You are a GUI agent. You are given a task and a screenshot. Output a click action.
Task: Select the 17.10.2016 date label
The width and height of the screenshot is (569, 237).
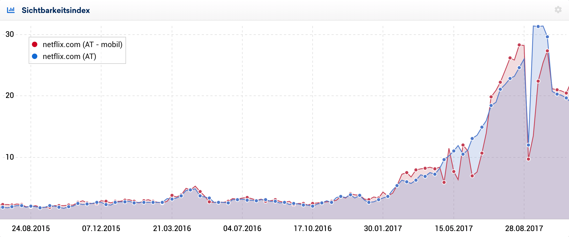(313, 228)
